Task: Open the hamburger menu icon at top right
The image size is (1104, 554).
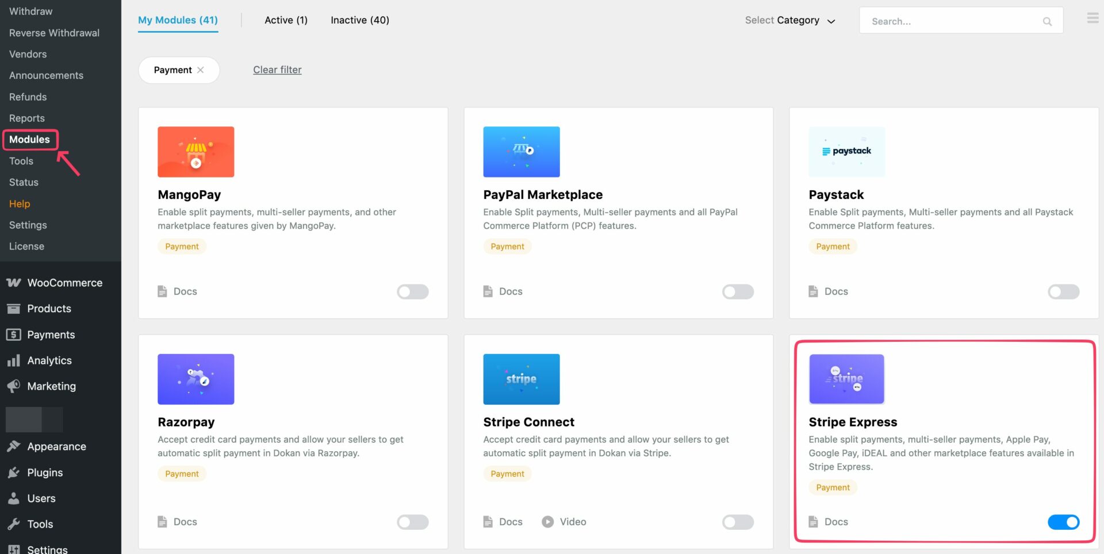Action: 1092,18
